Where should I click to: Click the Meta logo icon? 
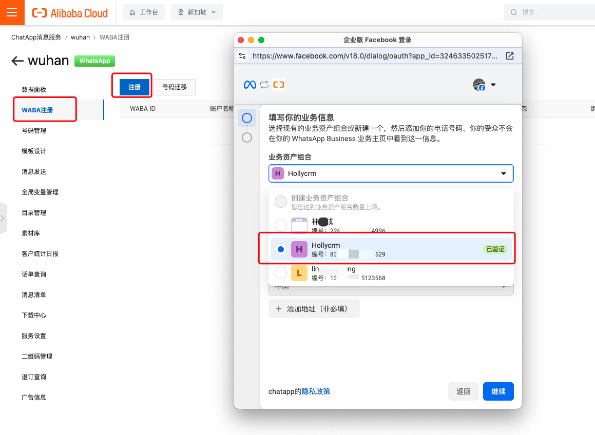249,85
